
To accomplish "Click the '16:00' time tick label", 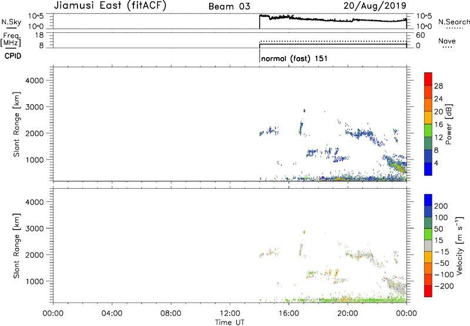I will 288,314.
